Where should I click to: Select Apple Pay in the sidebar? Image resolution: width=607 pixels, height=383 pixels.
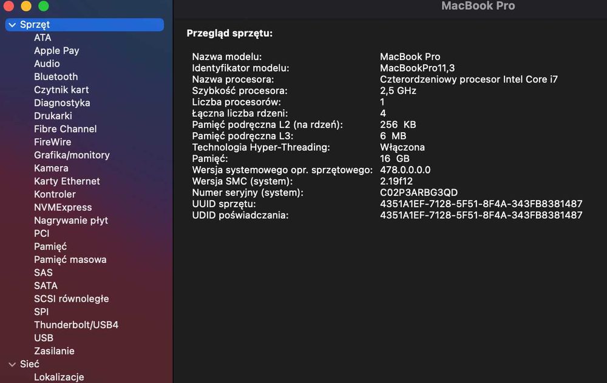point(56,51)
